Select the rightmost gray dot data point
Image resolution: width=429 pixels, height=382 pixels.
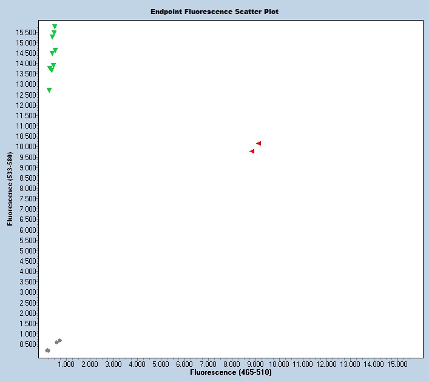point(59,341)
